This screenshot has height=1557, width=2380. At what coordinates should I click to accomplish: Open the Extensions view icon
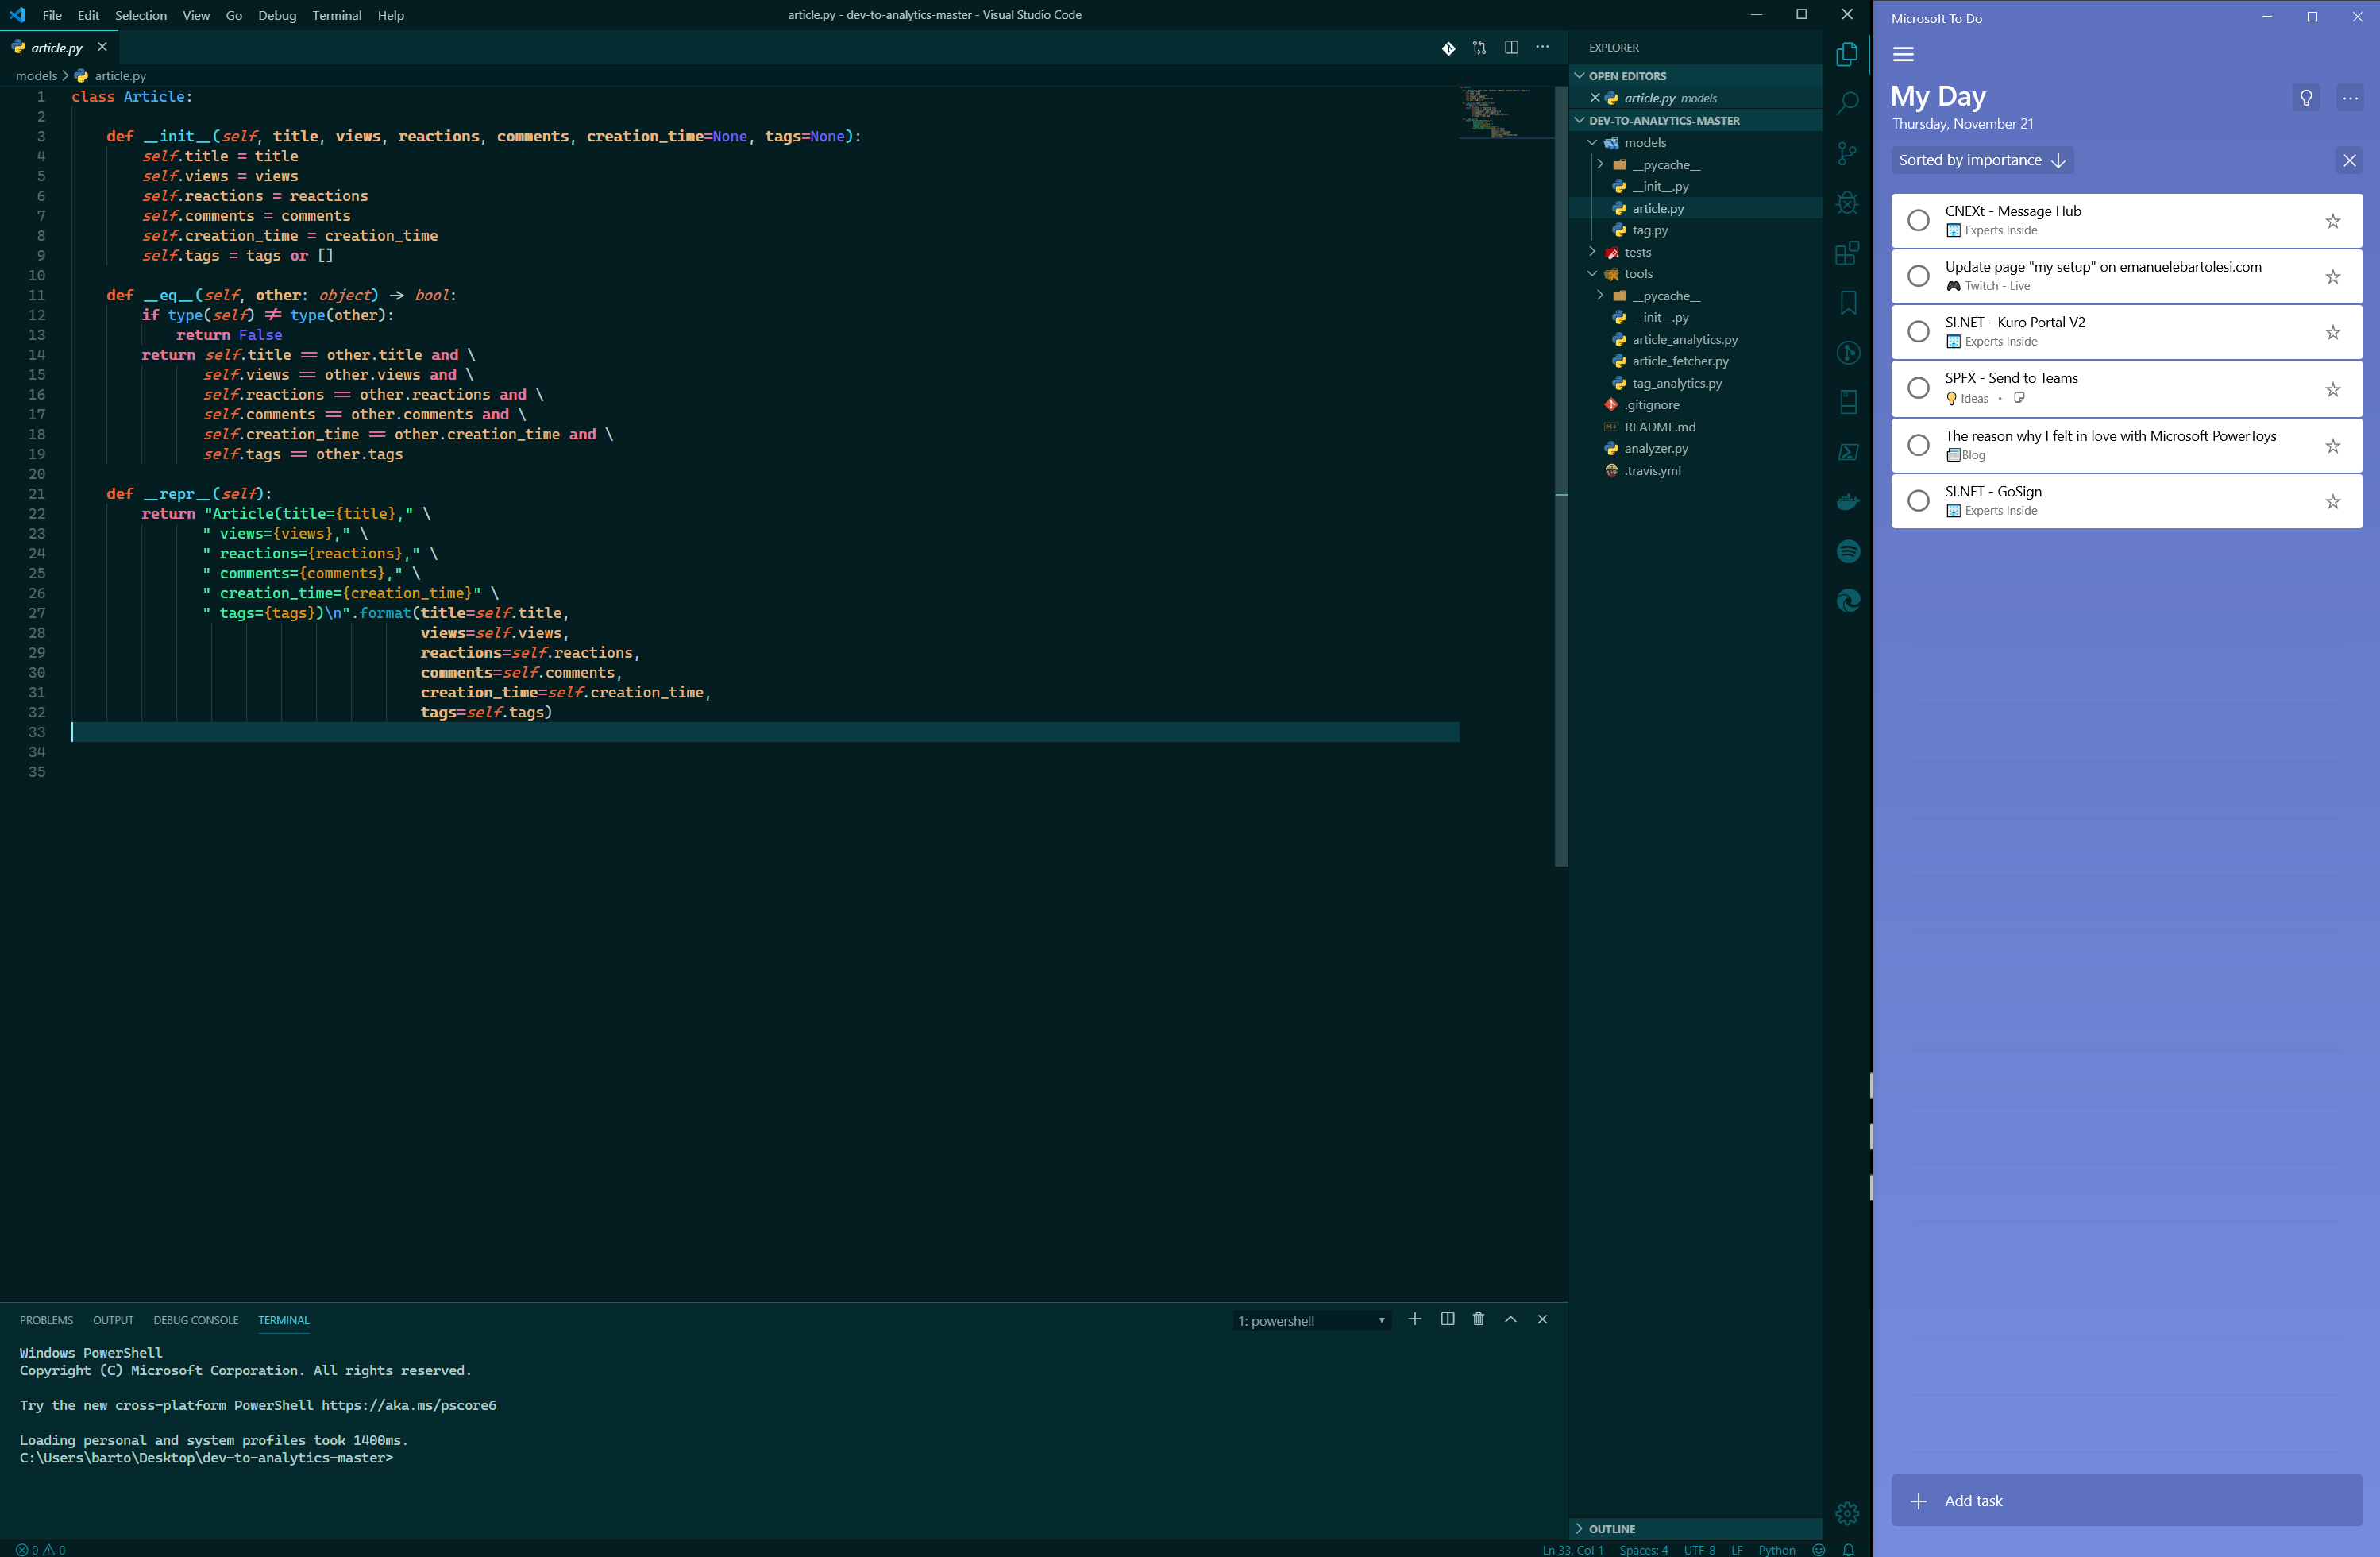1847,253
